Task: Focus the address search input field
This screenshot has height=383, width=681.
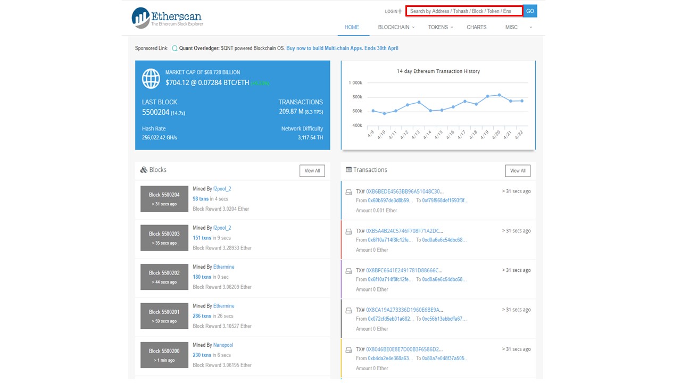Action: pos(464,11)
